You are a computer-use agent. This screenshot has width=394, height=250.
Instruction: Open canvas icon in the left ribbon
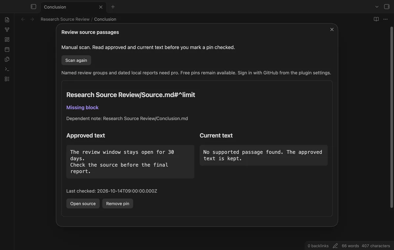click(x=7, y=39)
